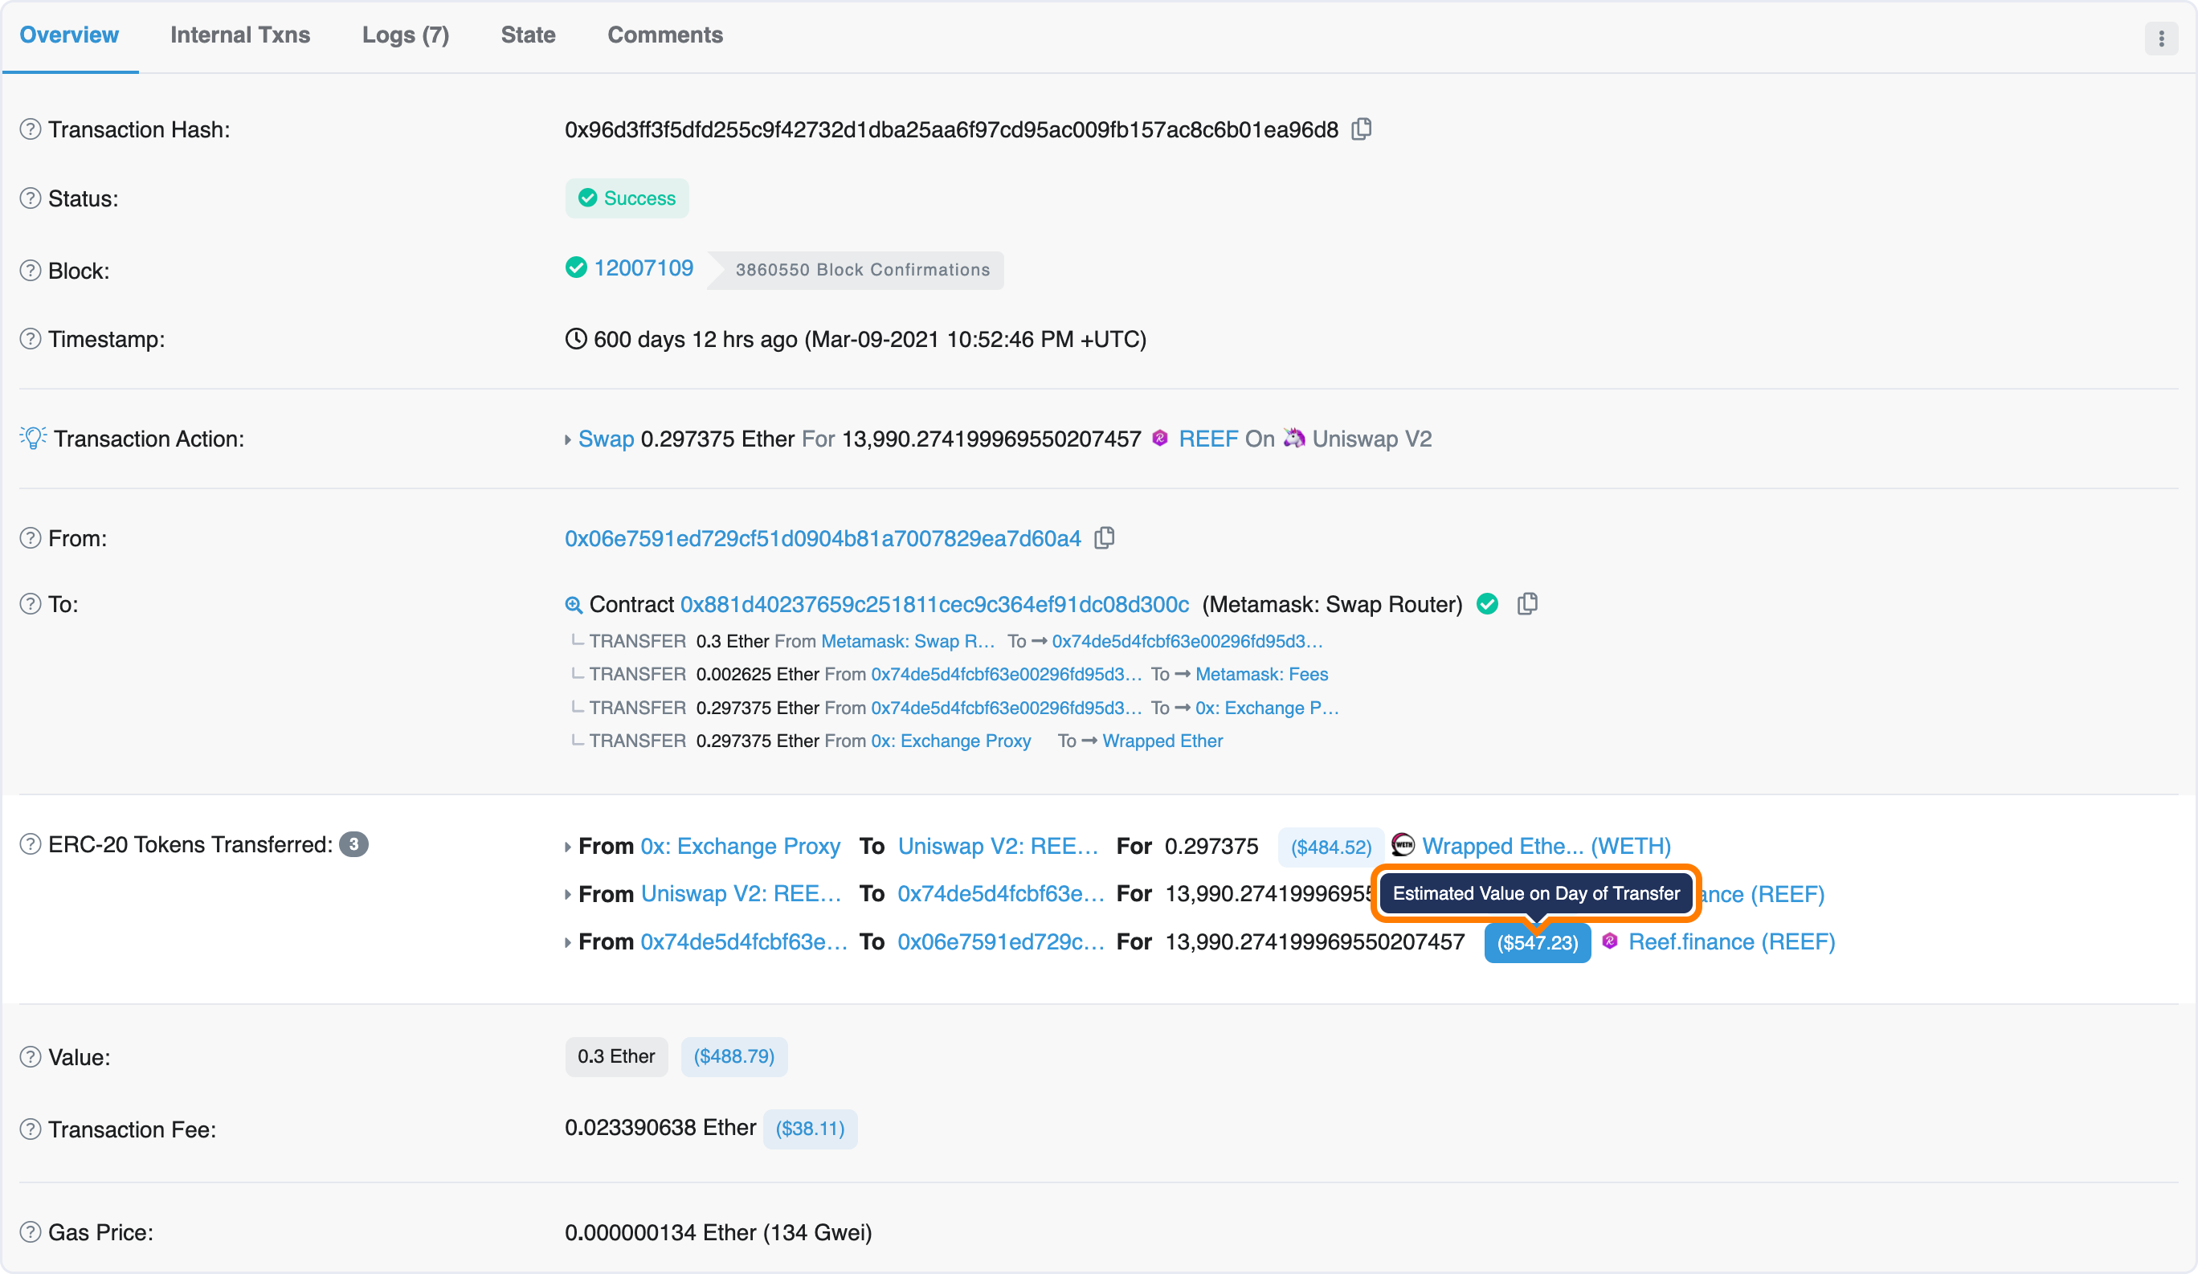Open 0x: Exchange P… transfer destination link
Screen dimensions: 2198x1274
tap(1268, 707)
